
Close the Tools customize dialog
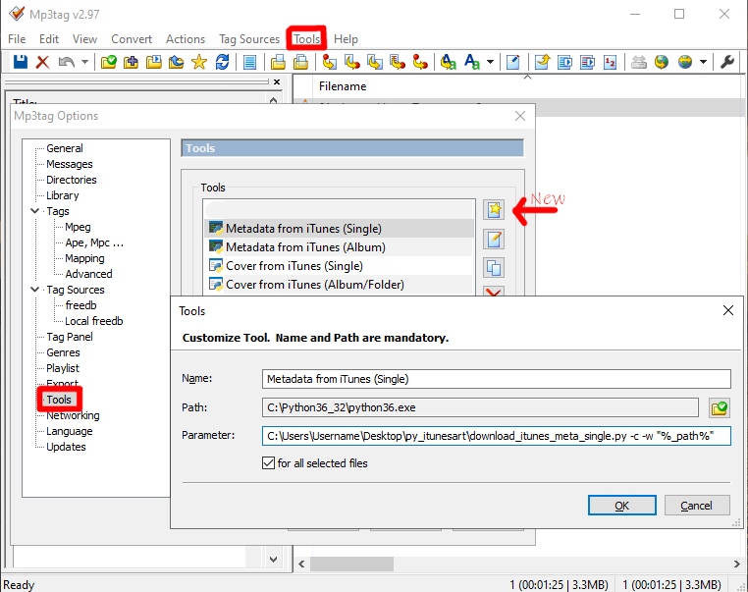tap(728, 310)
